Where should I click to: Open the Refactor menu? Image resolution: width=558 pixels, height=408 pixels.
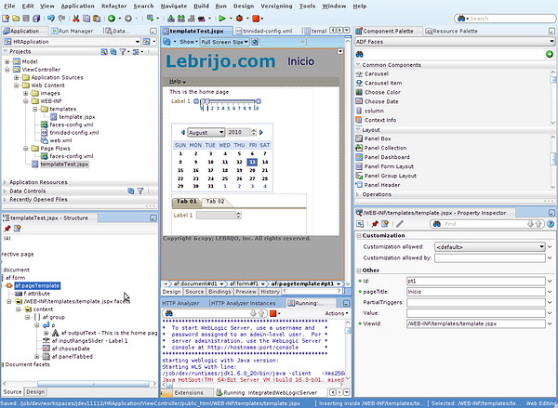coord(114,6)
